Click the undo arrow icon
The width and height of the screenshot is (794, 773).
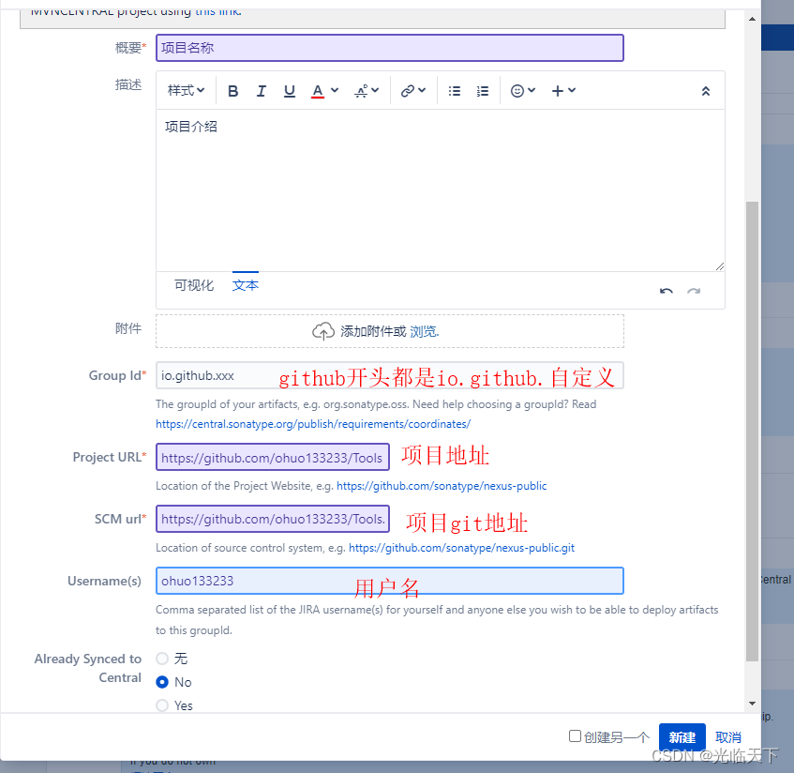(x=667, y=291)
